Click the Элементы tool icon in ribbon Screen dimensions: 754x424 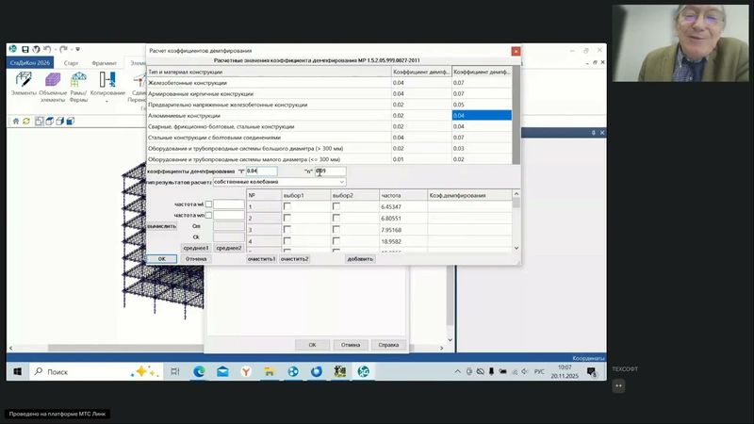point(24,81)
